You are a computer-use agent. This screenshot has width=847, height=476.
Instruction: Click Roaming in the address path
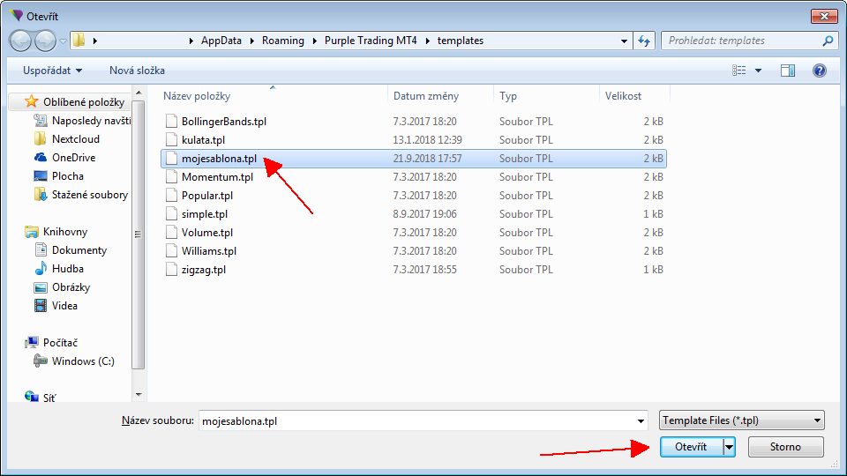coord(282,41)
